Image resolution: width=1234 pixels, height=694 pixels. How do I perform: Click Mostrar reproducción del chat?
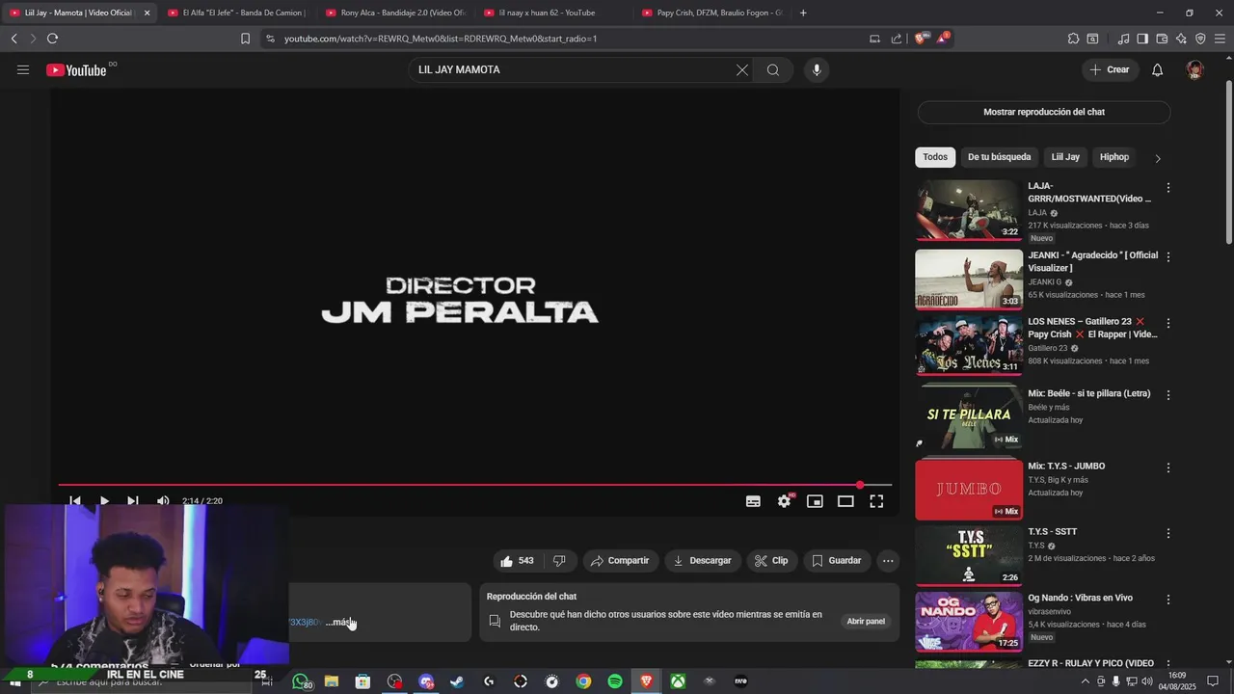click(1043, 112)
